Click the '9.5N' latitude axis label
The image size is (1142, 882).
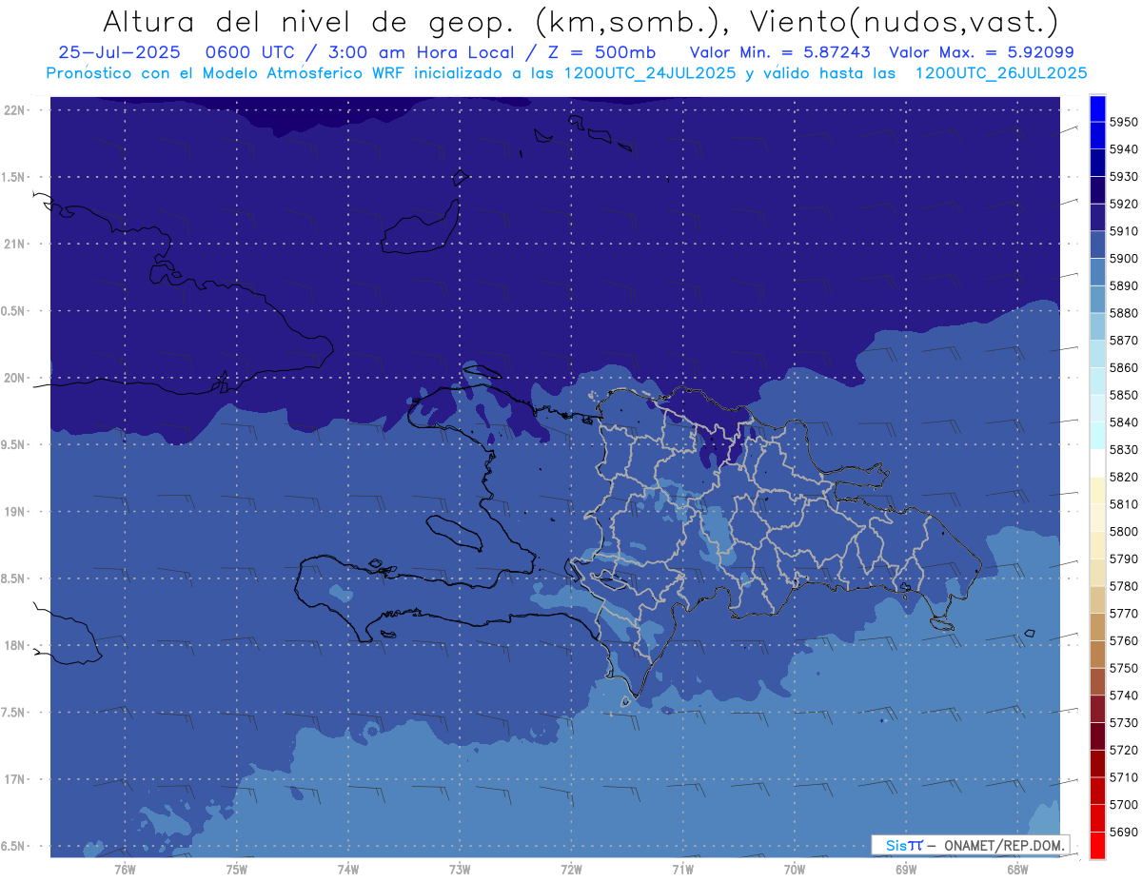(14, 444)
